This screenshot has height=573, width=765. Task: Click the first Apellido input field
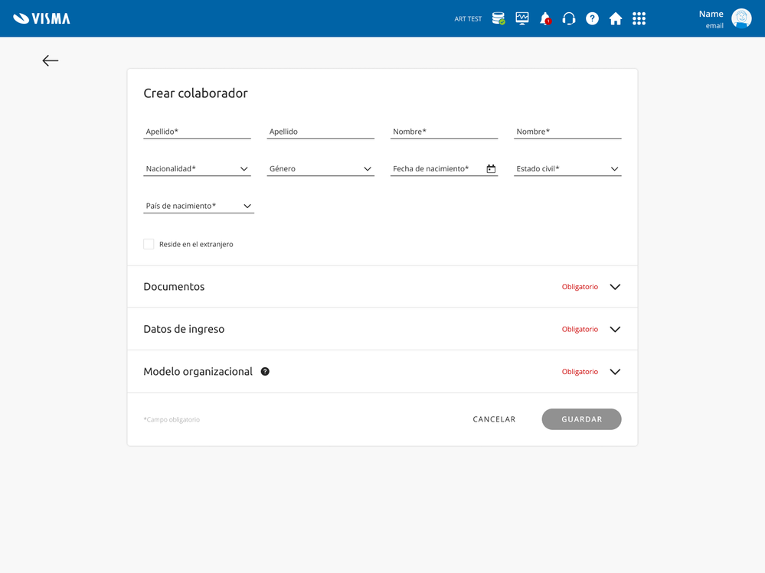click(x=197, y=132)
